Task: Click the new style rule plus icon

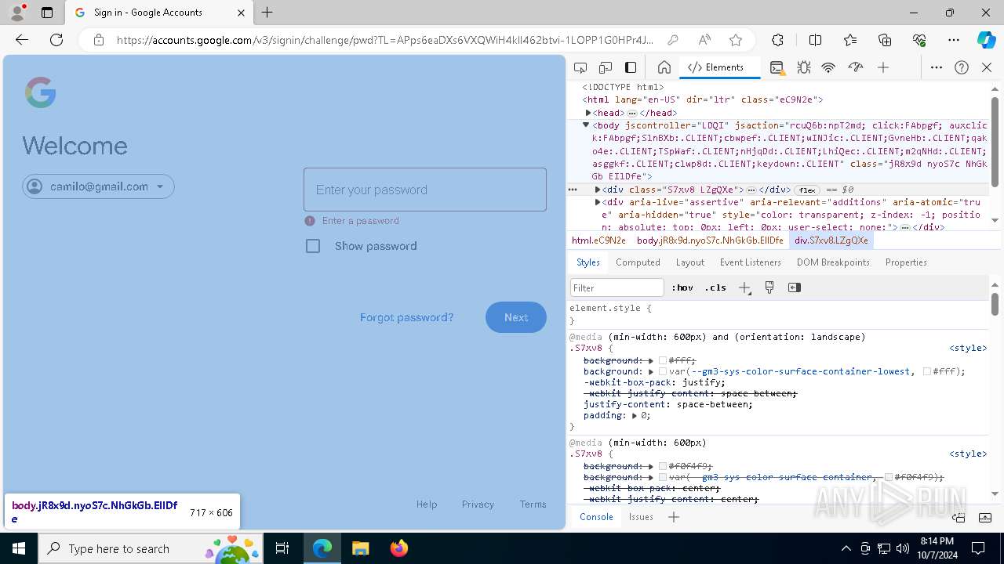Action: 744,287
